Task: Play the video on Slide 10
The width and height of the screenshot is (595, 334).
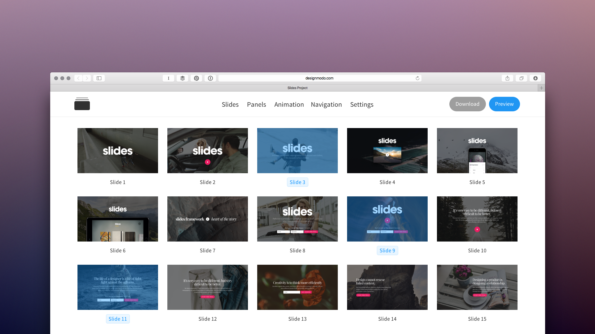Action: click(x=477, y=229)
